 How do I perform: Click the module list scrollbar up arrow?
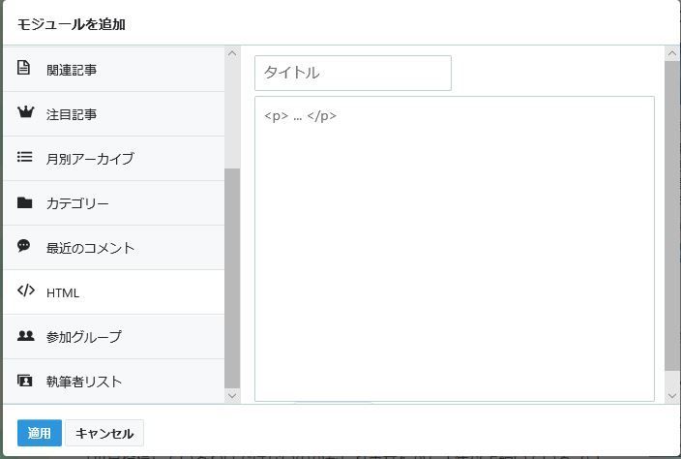232,53
